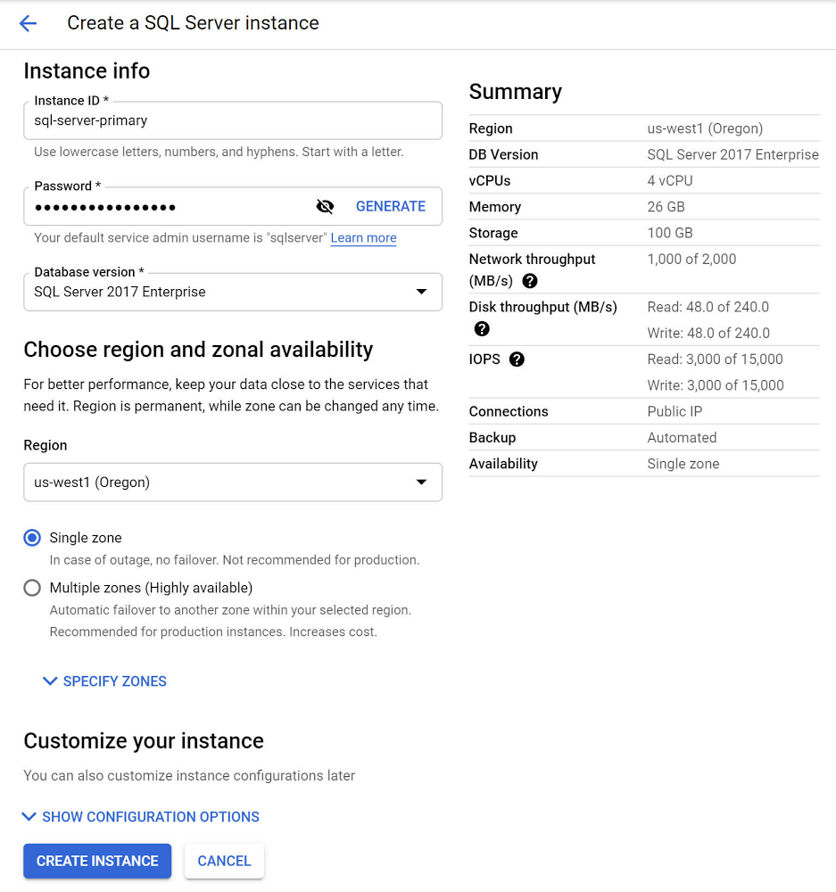The height and width of the screenshot is (892, 836).
Task: Click the 'Create a SQL Server instance' title
Action: (x=193, y=23)
